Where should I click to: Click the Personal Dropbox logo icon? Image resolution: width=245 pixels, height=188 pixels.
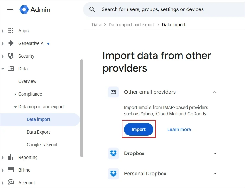(x=113, y=173)
